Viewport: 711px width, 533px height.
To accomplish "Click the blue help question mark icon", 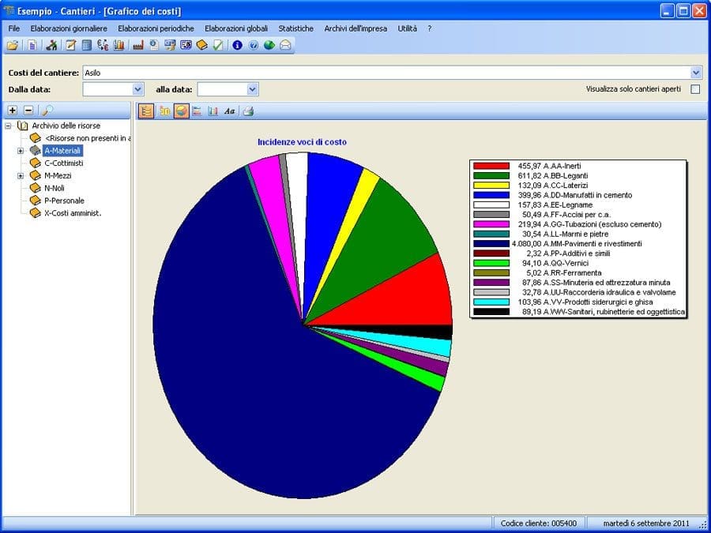I will click(x=254, y=45).
